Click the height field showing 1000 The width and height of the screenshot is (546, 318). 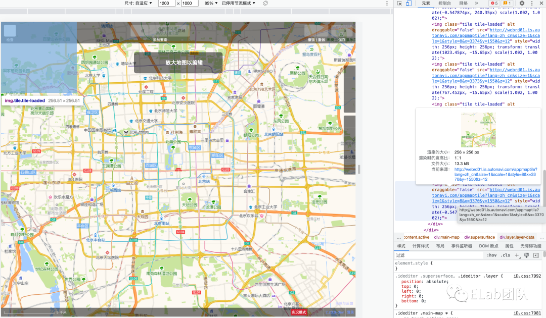(x=190, y=3)
